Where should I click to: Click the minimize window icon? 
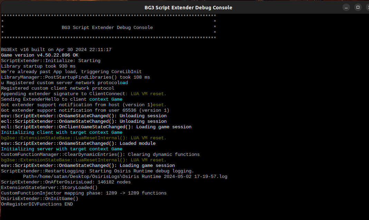pos(346,7)
